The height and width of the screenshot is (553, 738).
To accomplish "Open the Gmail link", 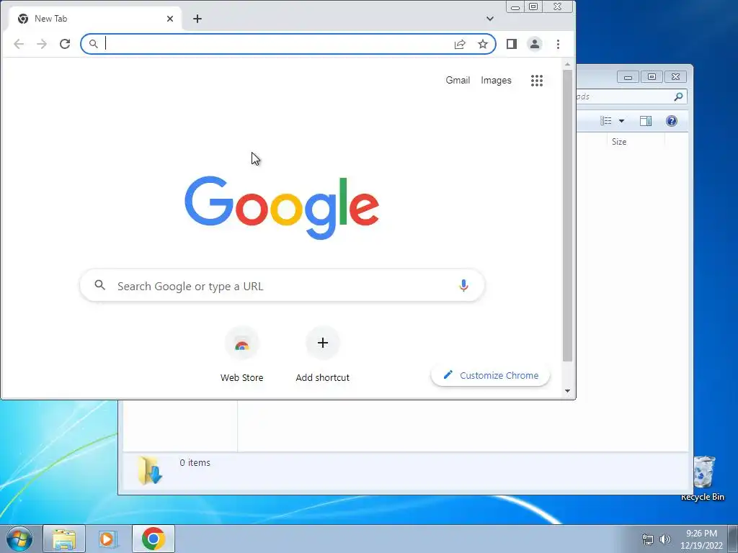I will click(x=458, y=81).
